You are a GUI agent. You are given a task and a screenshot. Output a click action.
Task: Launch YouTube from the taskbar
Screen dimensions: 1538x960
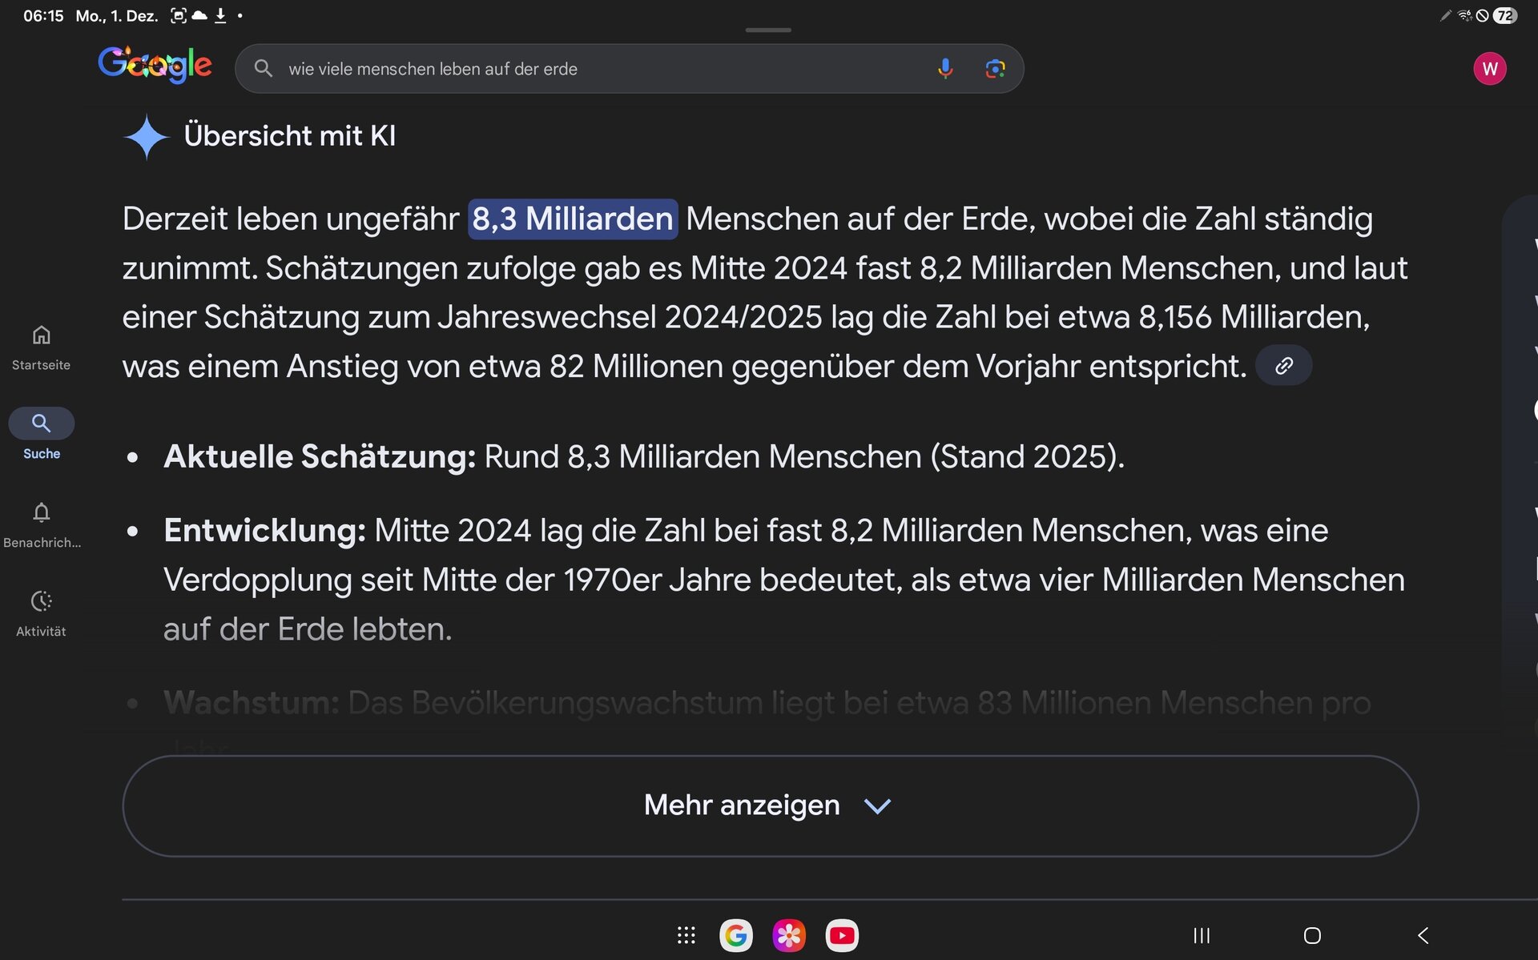(x=842, y=935)
